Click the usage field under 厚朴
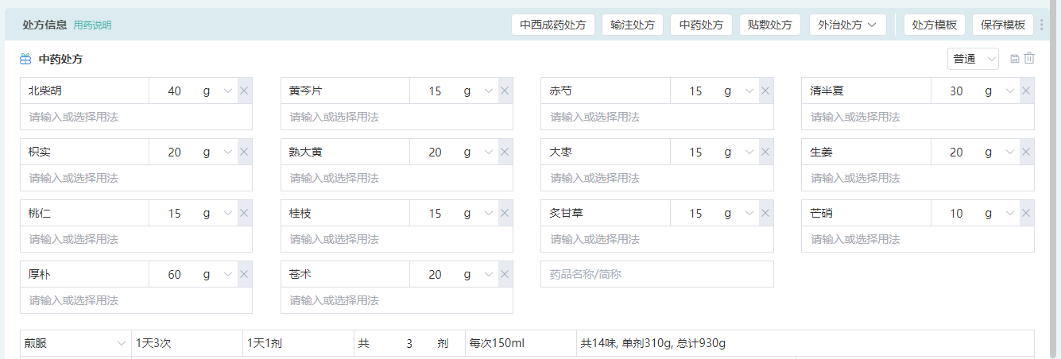The image size is (1061, 359). [136, 300]
